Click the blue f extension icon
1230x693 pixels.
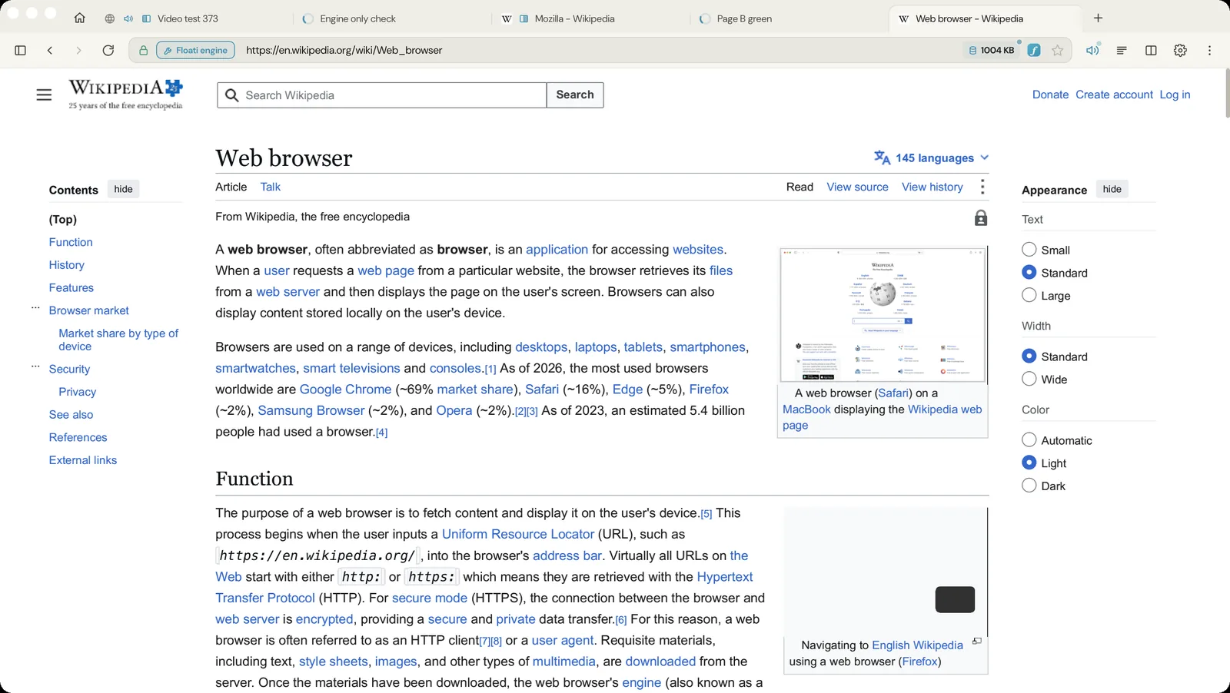pyautogui.click(x=1034, y=50)
